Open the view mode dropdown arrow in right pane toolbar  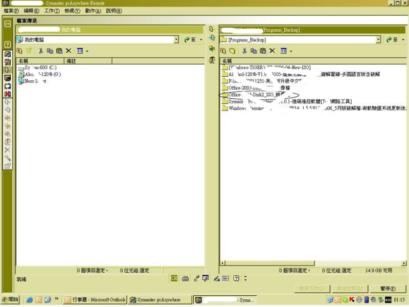click(x=291, y=51)
